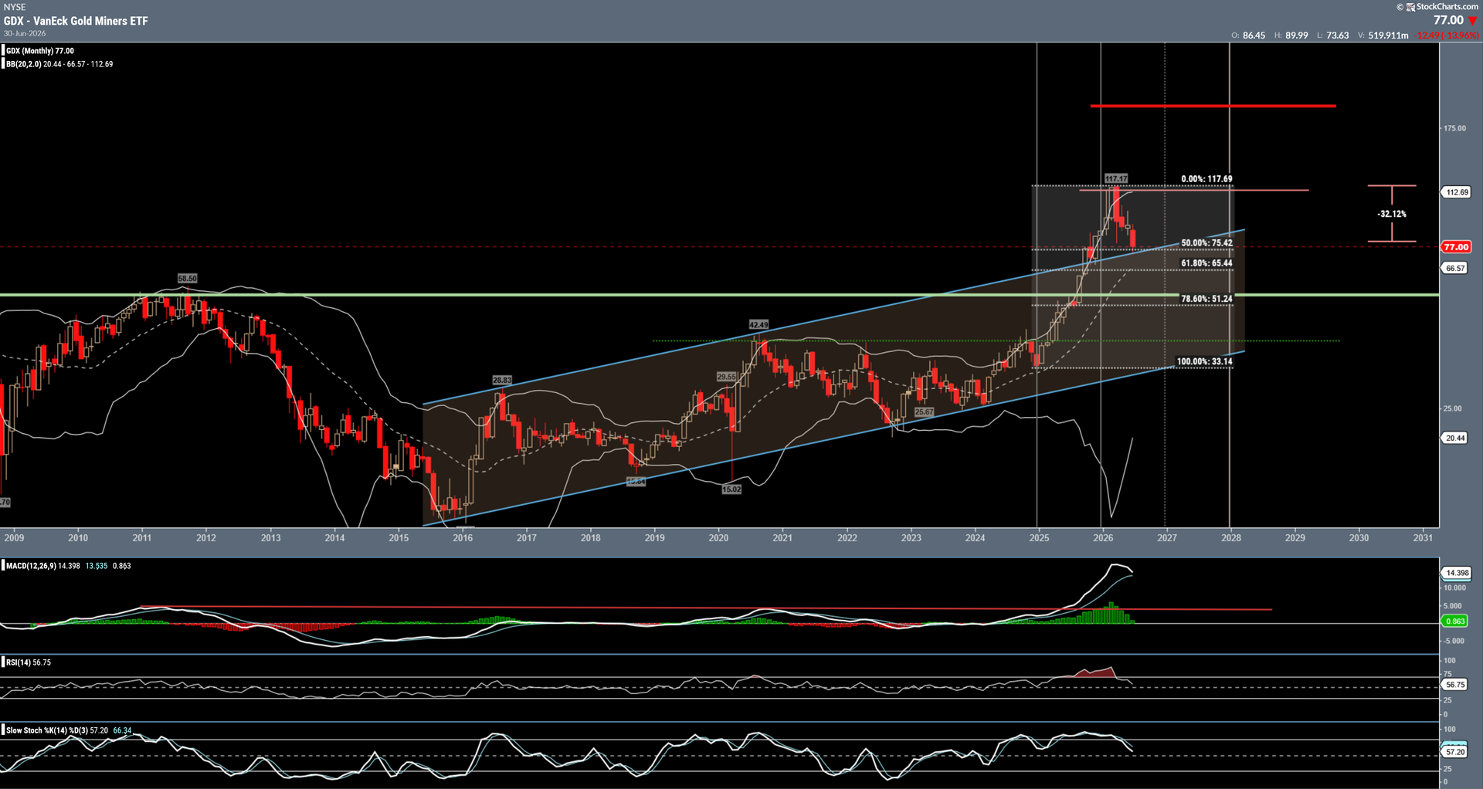Click the '14.398' MACD axis value tag
Viewport: 1483px width, 789px height.
(1457, 573)
